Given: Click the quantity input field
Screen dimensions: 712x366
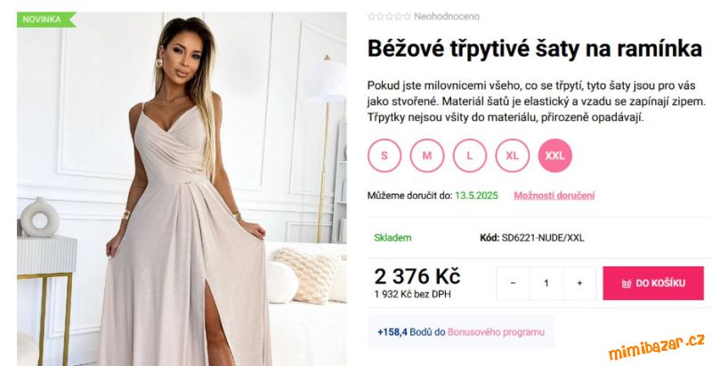Looking at the screenshot, I should [x=546, y=283].
